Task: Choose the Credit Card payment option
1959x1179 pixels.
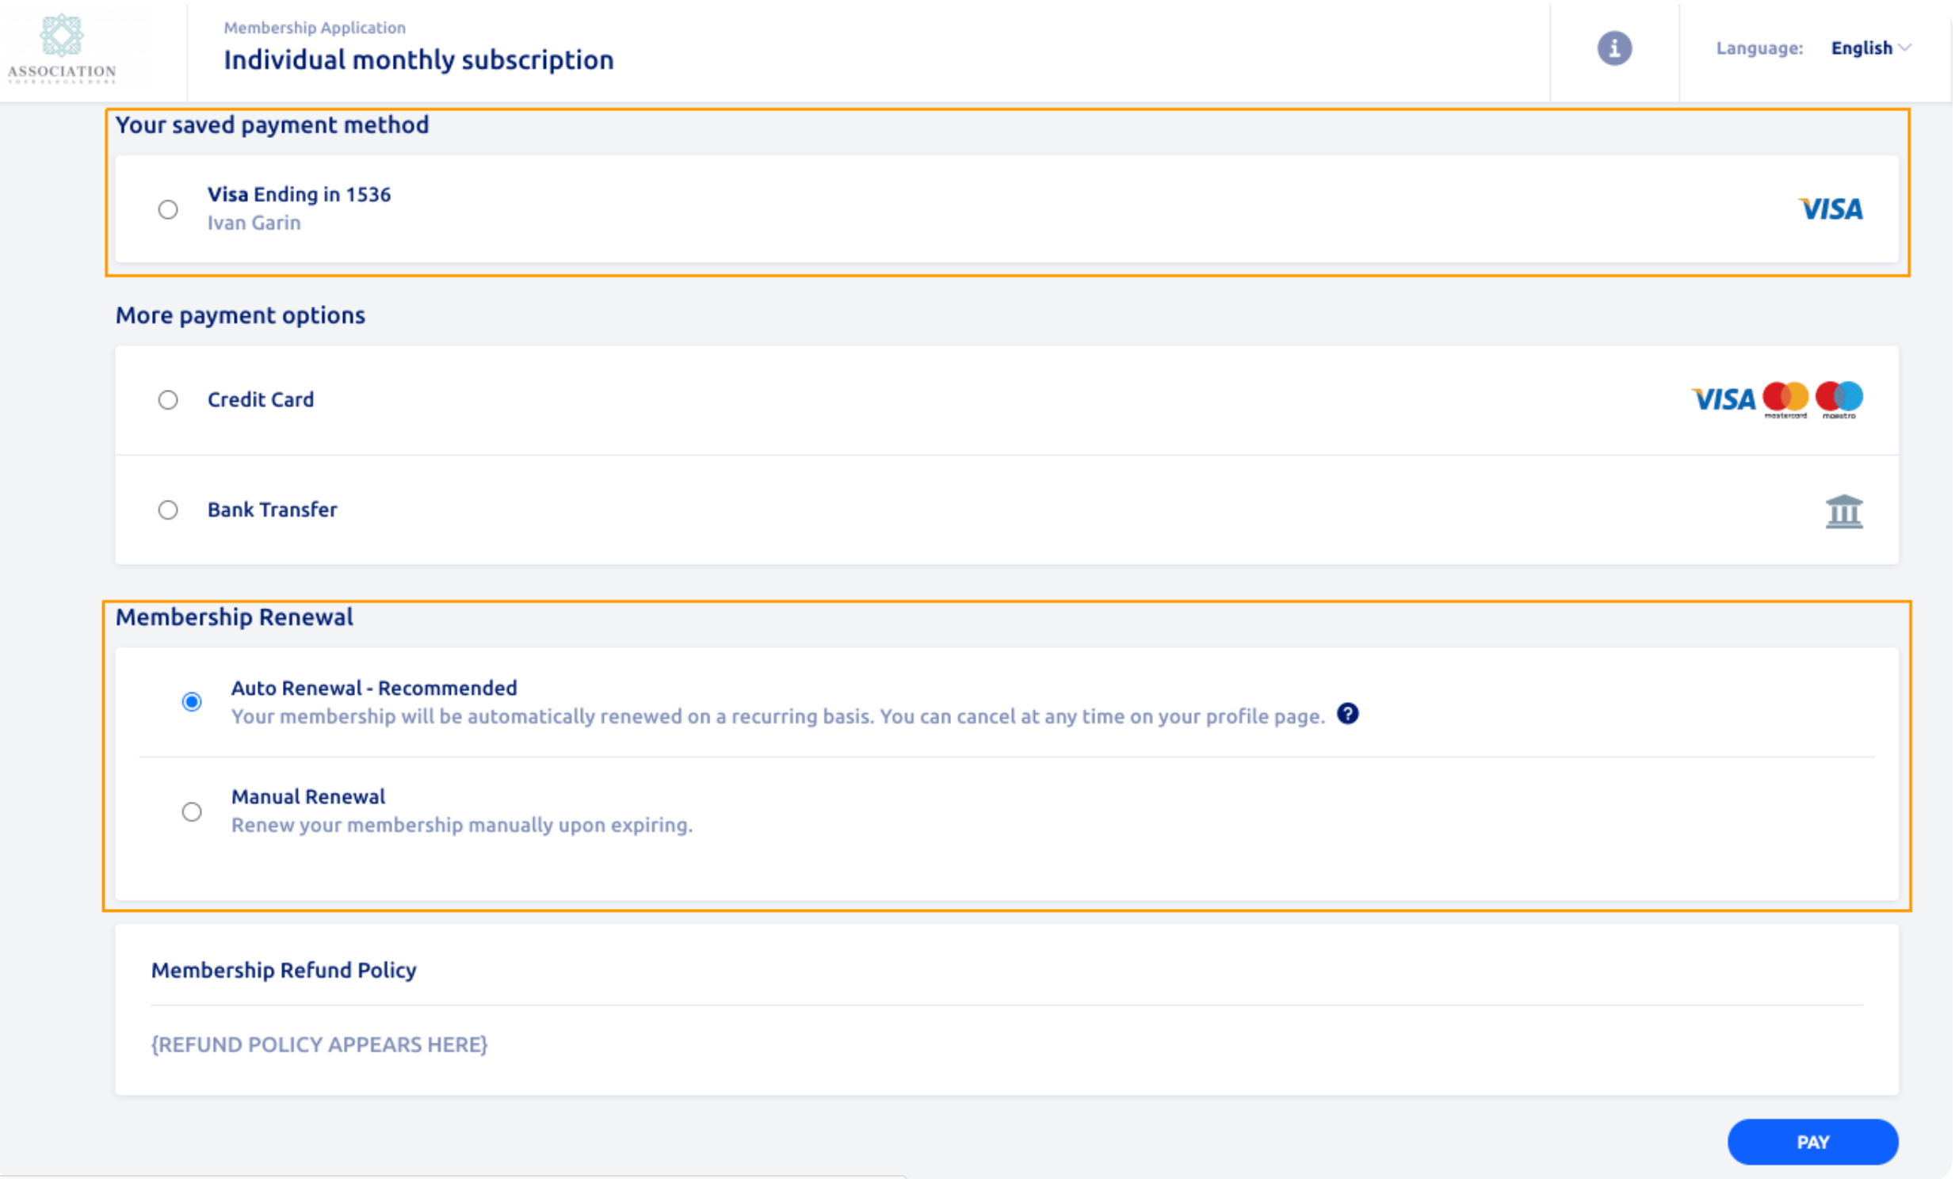Action: (x=168, y=399)
